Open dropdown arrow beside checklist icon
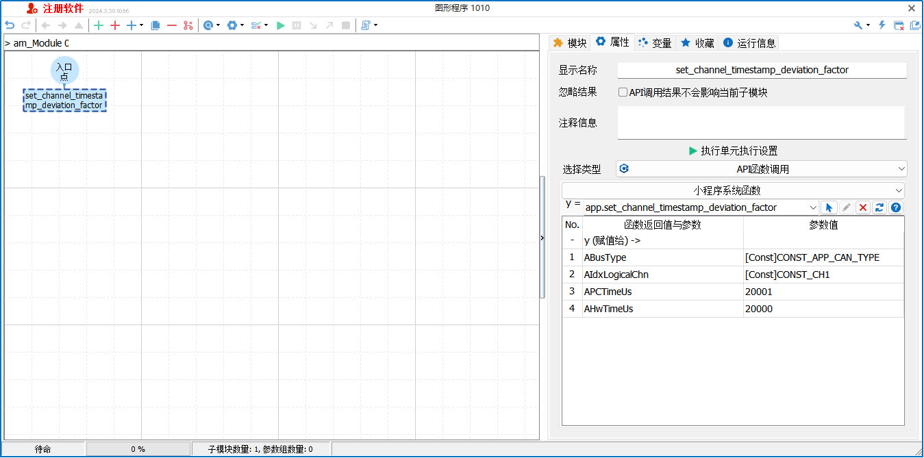This screenshot has width=924, height=458. (266, 25)
